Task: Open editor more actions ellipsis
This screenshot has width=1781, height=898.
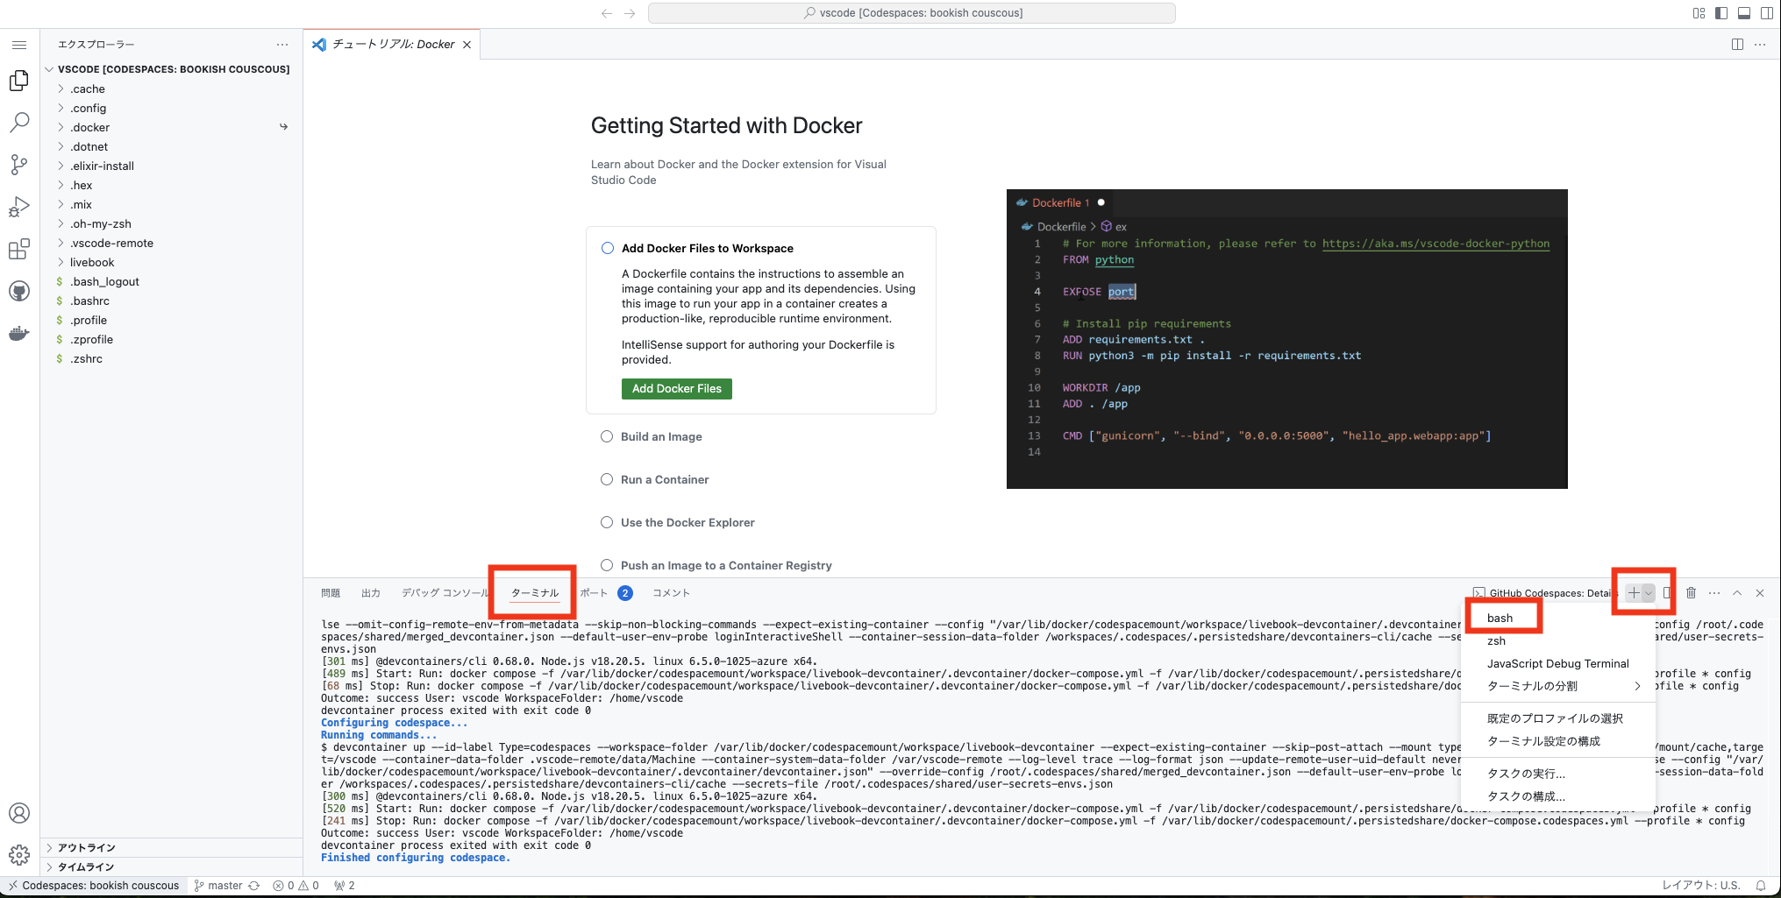Action: point(1760,44)
